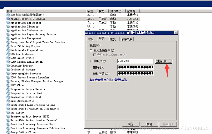Viewport: 212px width, 134px height.
Task: Click gear icon beside Encrypting File System (EFS)
Action: point(8,116)
